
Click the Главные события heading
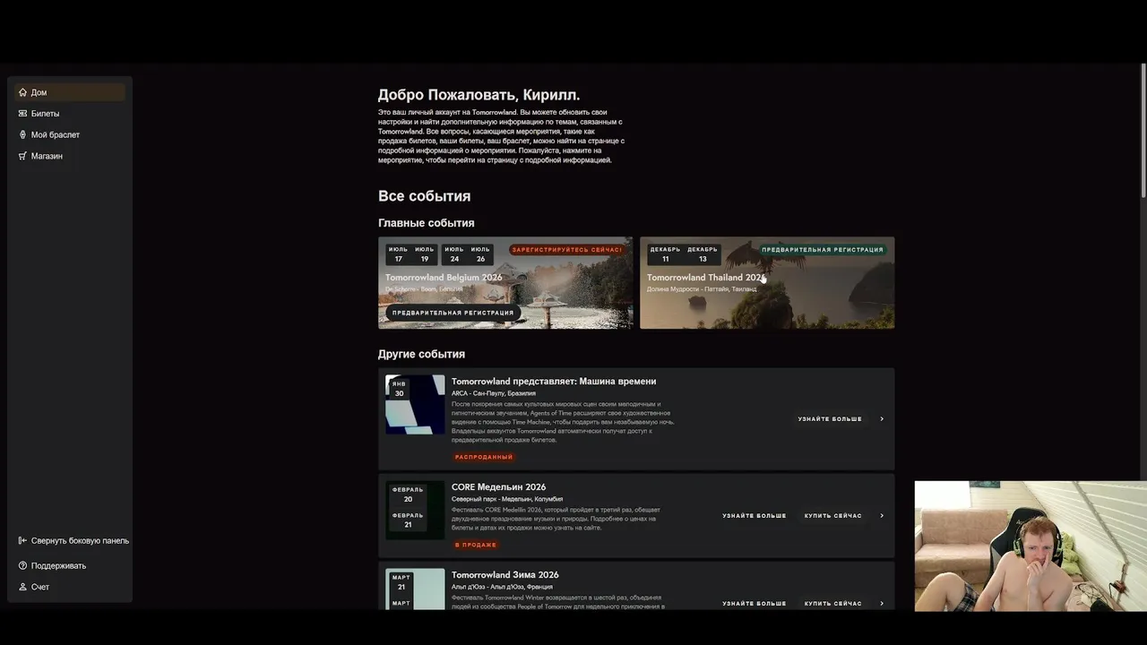point(427,223)
